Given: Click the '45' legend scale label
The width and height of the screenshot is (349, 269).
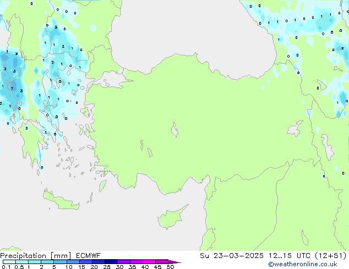Looking at the screenshot, I should pyautogui.click(x=157, y=267).
